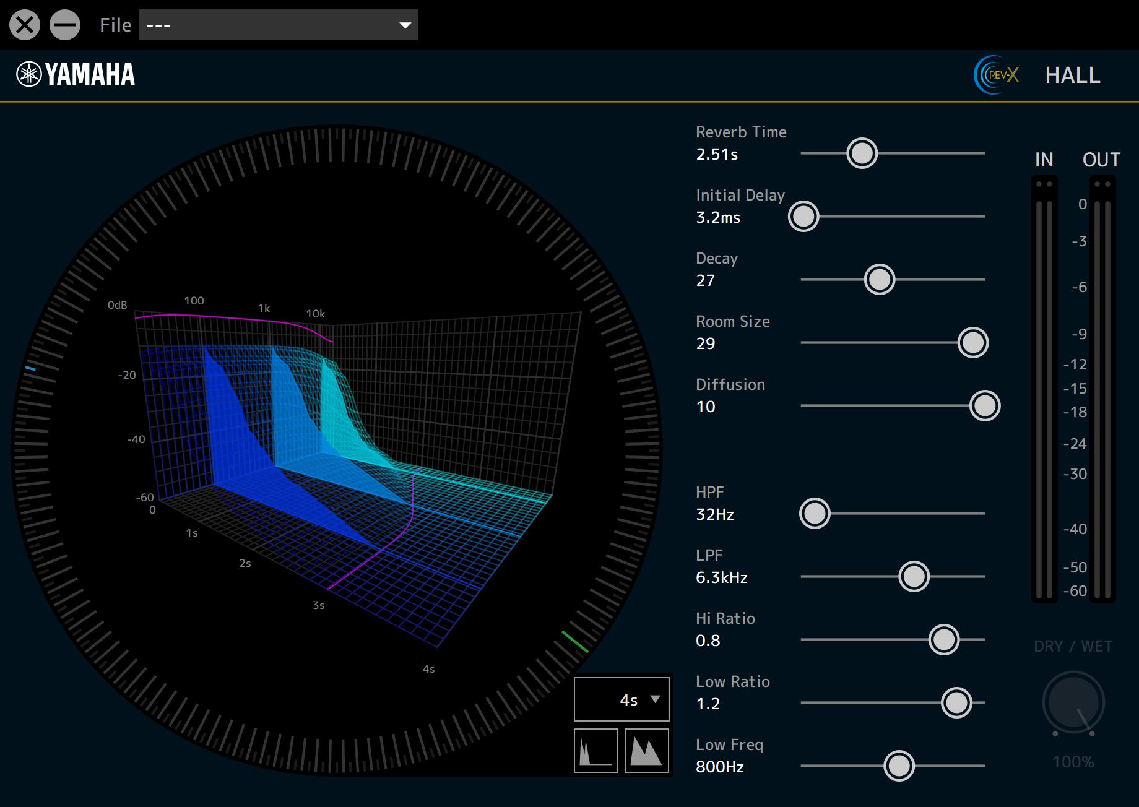
Task: Click the LPF slider handle
Action: (914, 577)
